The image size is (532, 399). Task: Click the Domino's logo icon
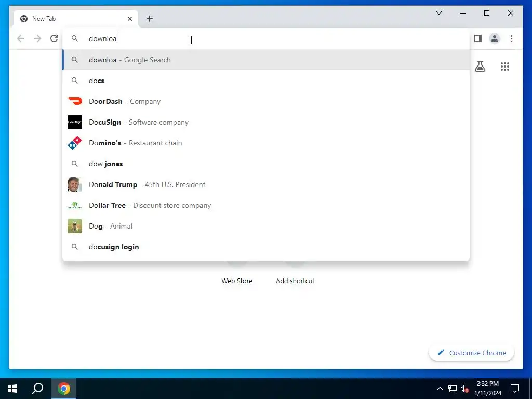point(75,143)
